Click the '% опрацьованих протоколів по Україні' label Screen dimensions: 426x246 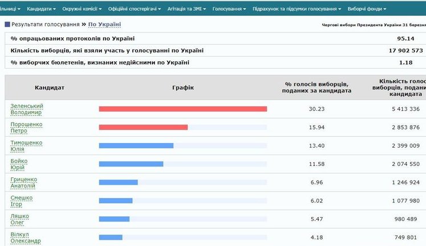[72, 39]
